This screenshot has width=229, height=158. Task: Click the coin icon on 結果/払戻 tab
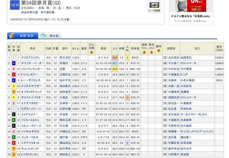click(12, 36)
